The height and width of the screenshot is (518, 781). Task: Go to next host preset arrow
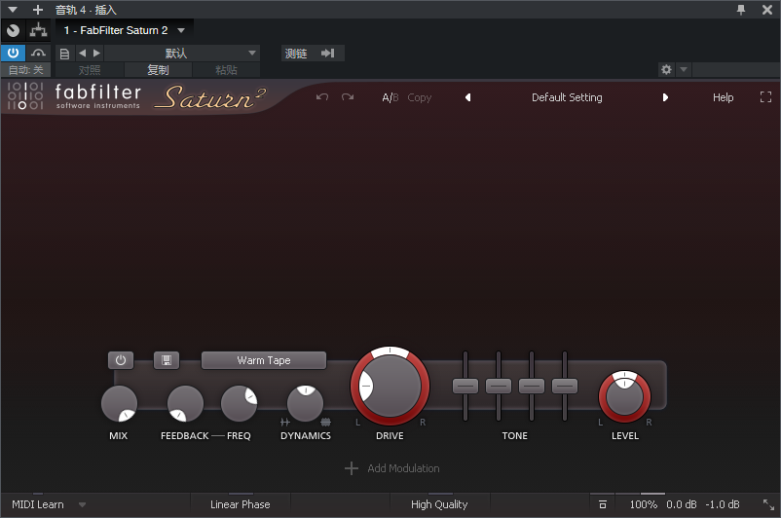[96, 53]
